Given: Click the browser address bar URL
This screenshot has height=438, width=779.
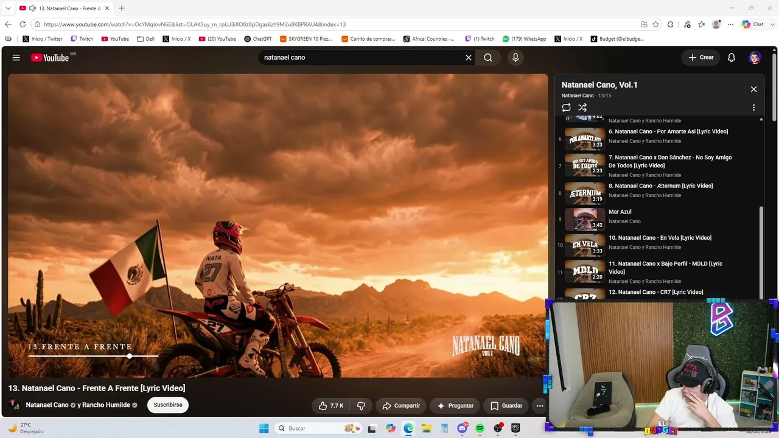Looking at the screenshot, I should [x=195, y=24].
